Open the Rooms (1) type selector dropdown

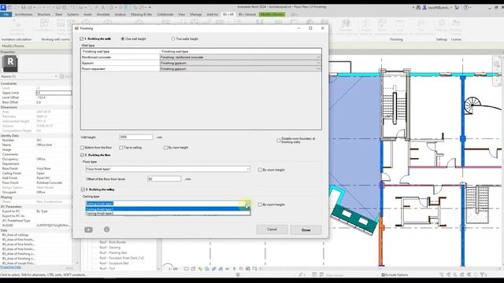[x=56, y=77]
